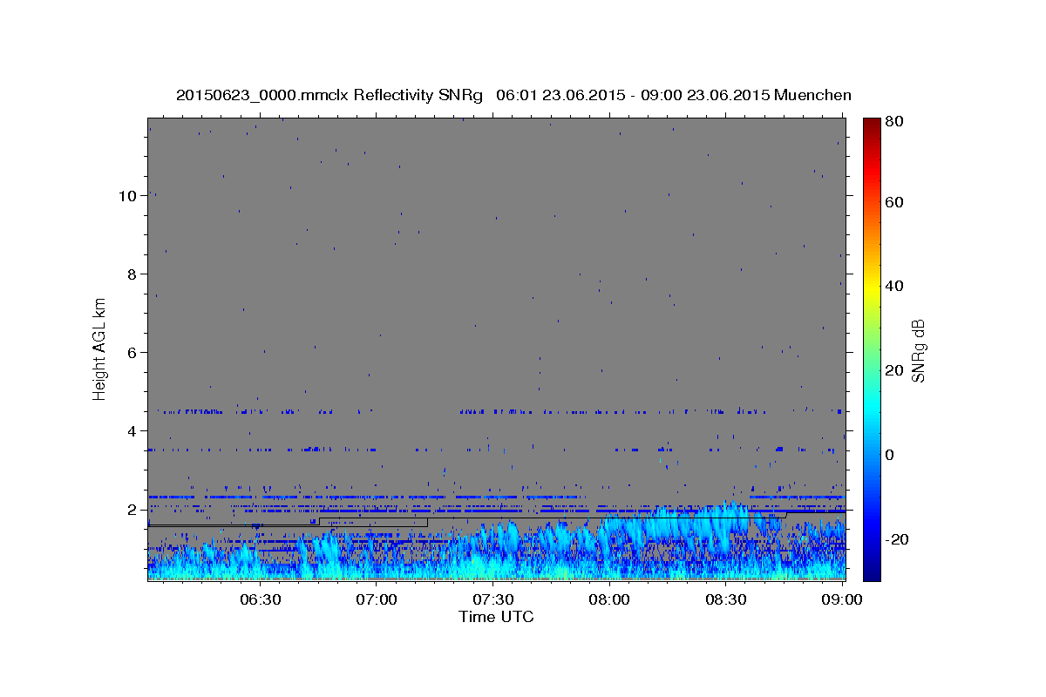
Task: Click the 09:00 time tick label
Action: point(841,600)
